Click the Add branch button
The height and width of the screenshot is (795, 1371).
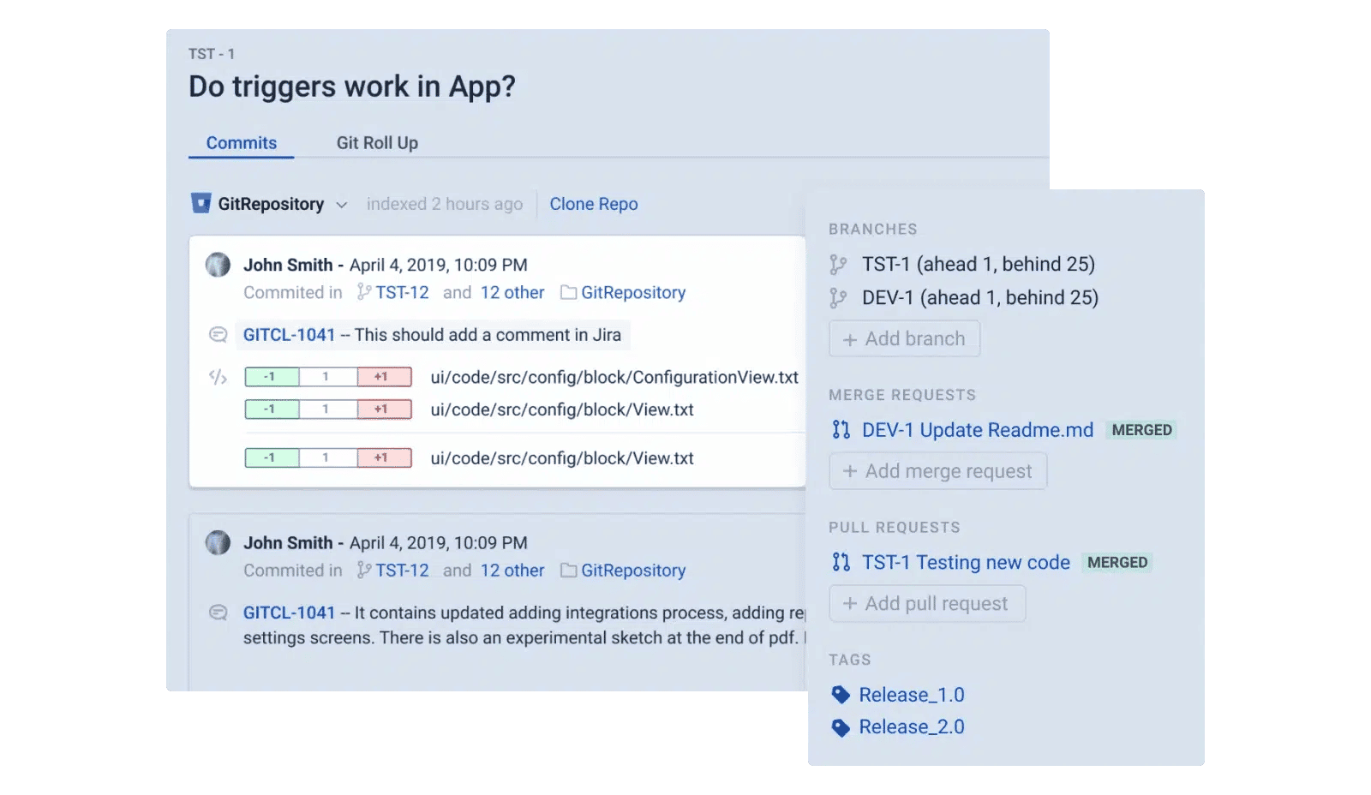(904, 338)
